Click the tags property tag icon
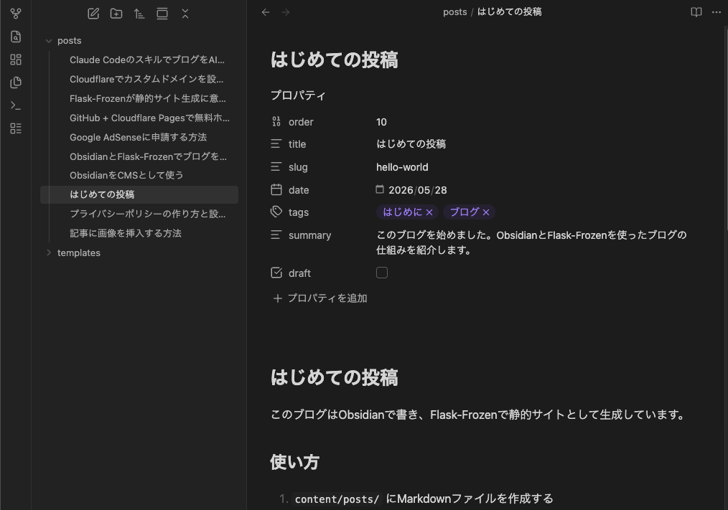Screen dimensions: 728x510 pos(276,212)
